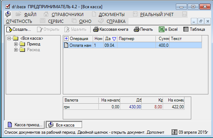
Task: Click the calendar icon in status bar
Action: point(174,132)
